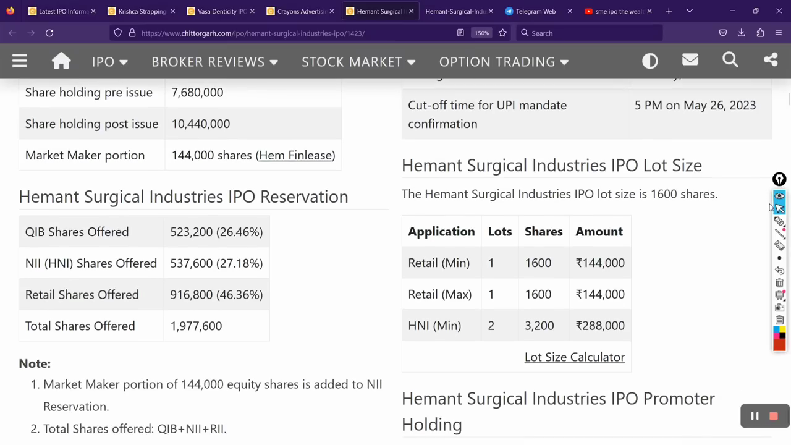Viewport: 791px width, 445px height.
Task: Toggle dark/light contrast mode
Action: [650, 61]
